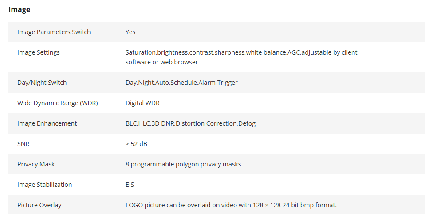Select the Image Parameters Switch label
This screenshot has height=214, width=433.
point(54,32)
